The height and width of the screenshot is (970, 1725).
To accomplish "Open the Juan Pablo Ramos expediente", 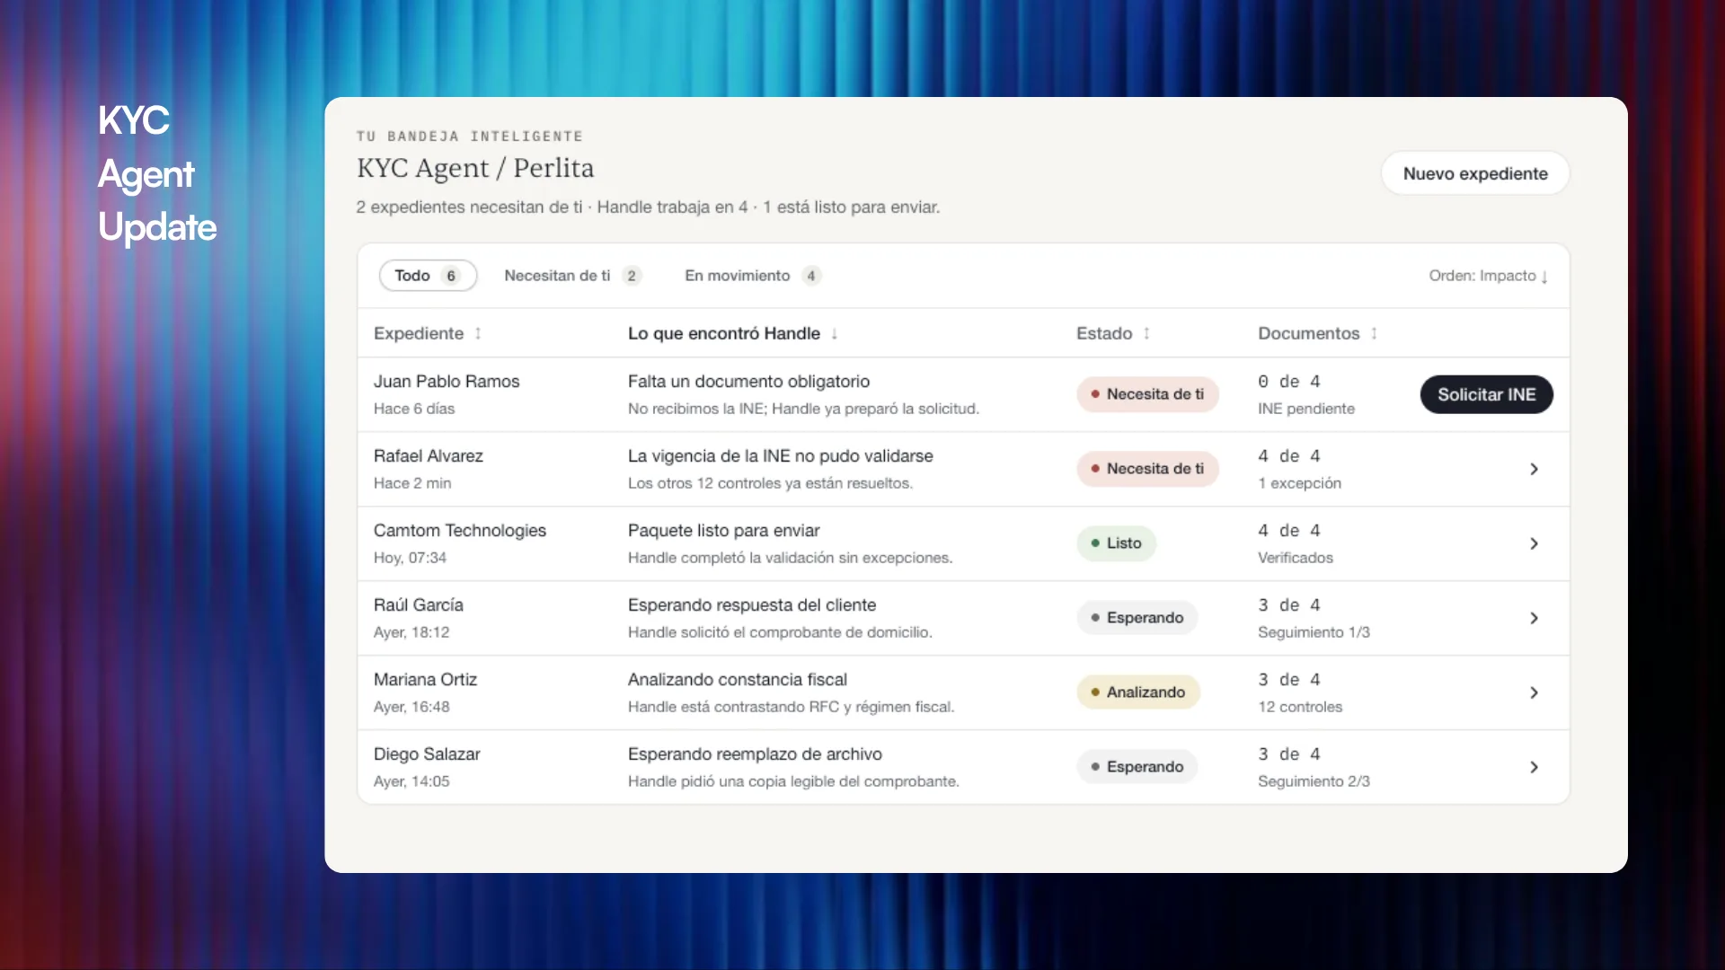I will tap(447, 382).
